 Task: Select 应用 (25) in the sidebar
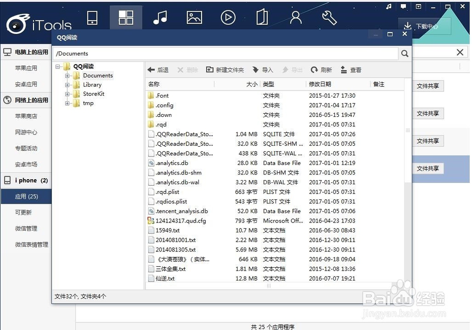tap(26, 197)
